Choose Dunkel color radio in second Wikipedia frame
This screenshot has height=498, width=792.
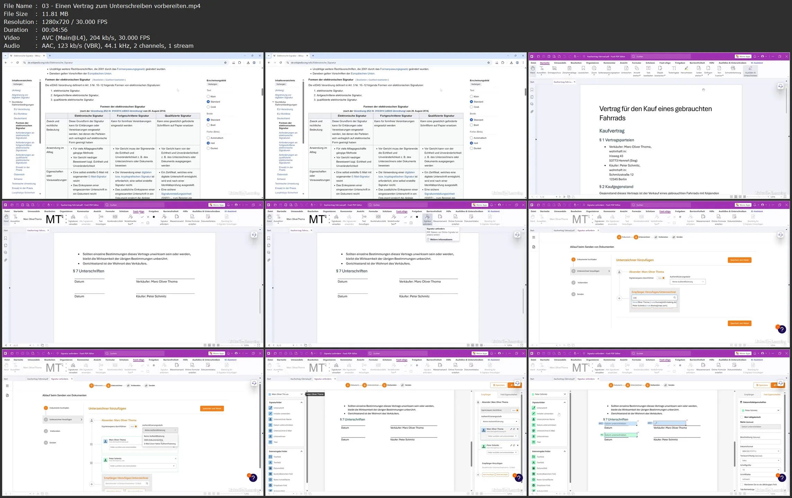coord(471,148)
